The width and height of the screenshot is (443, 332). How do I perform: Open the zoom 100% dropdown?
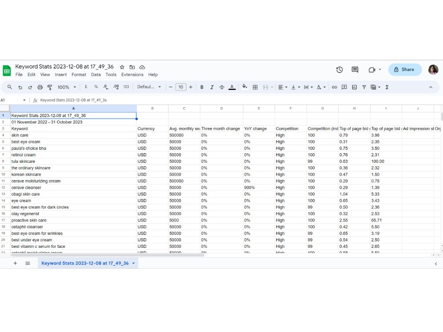pos(67,87)
